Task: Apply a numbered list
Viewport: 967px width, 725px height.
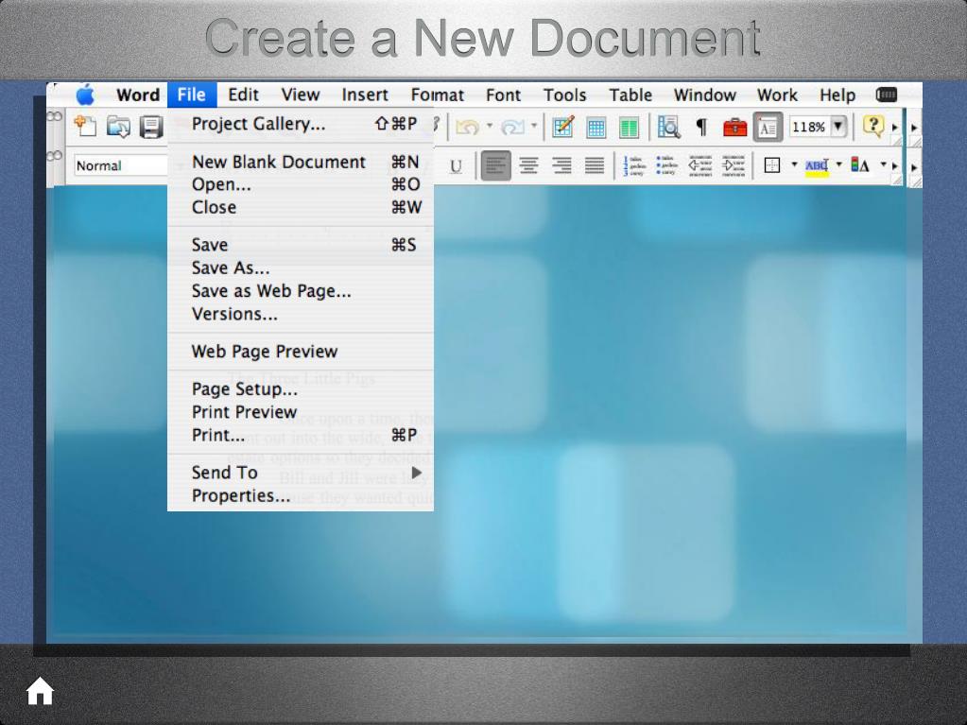Action: 634,165
